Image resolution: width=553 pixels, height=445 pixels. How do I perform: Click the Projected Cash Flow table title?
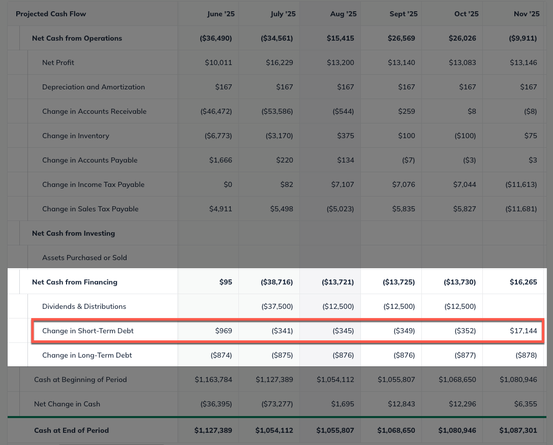pos(51,14)
